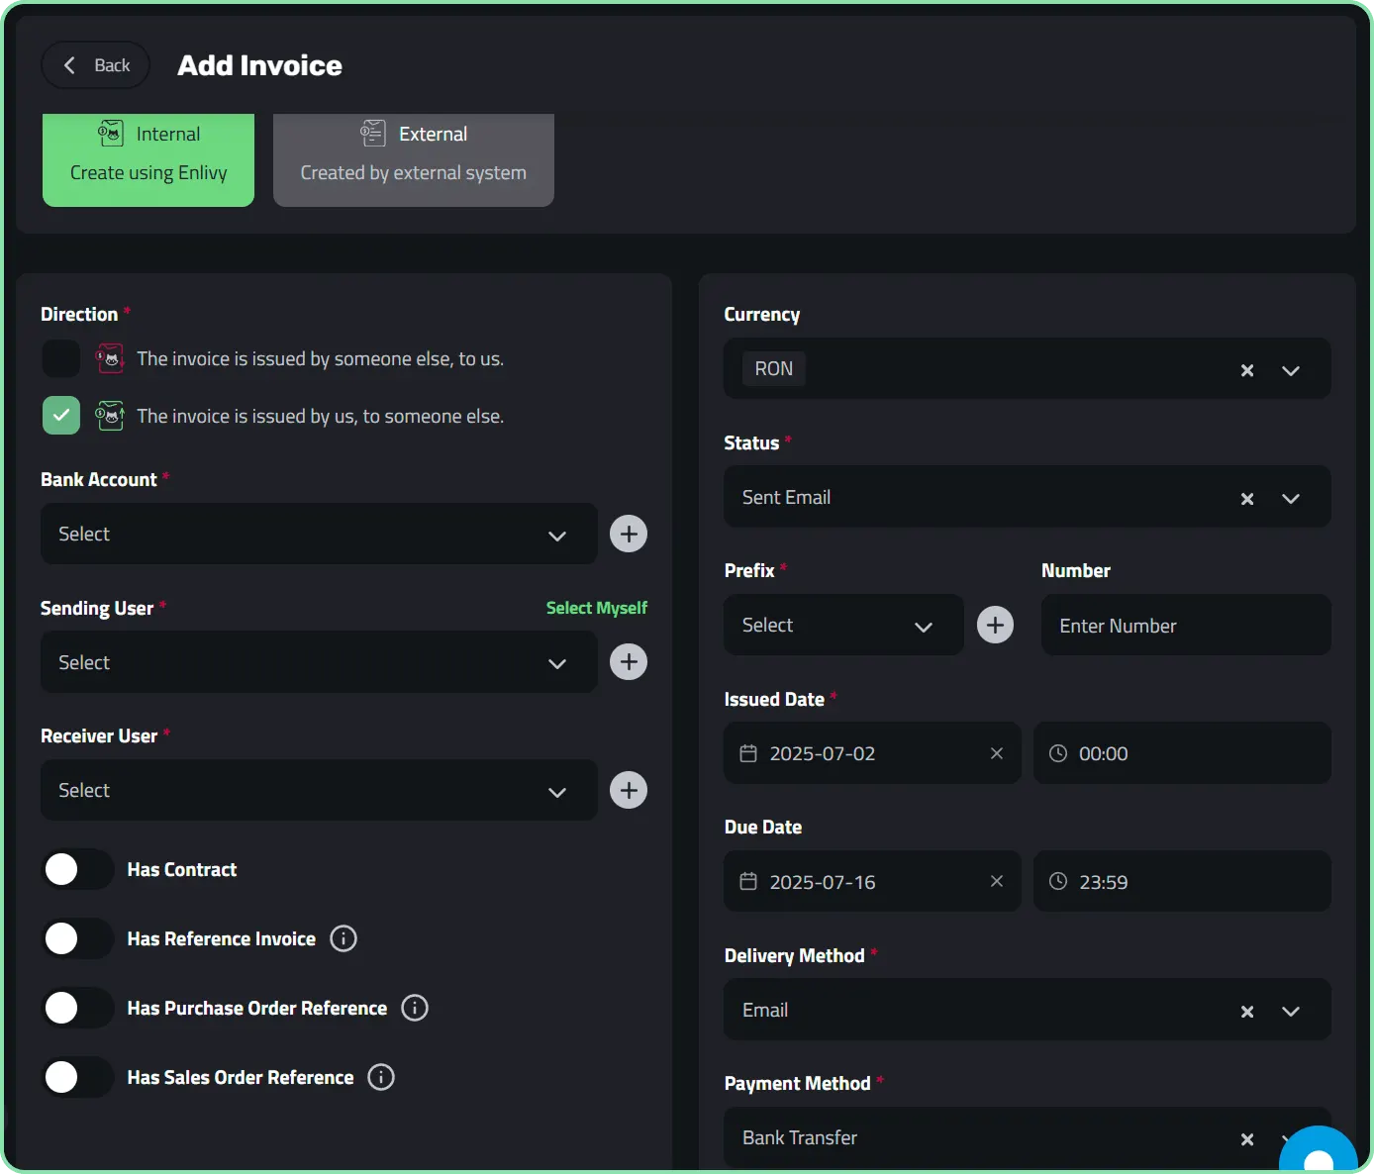The width and height of the screenshot is (1374, 1174).
Task: Switch to the External invoice tab
Action: tap(414, 159)
